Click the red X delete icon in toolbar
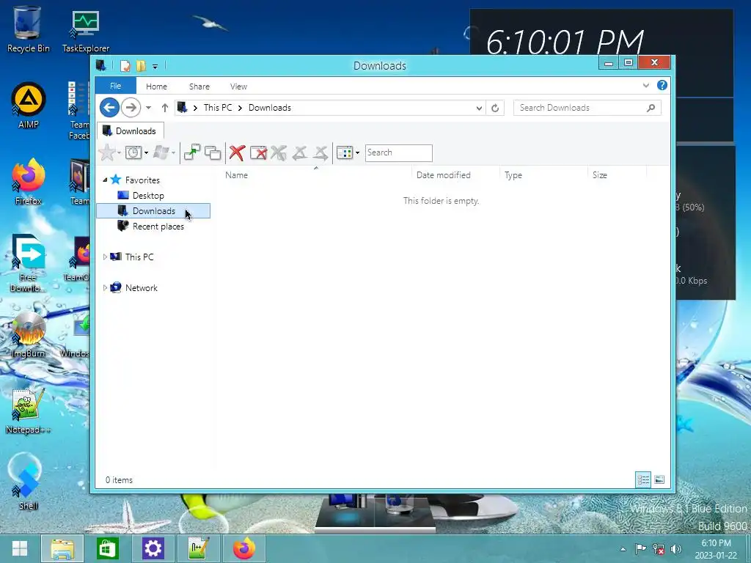751x563 pixels. (x=237, y=152)
